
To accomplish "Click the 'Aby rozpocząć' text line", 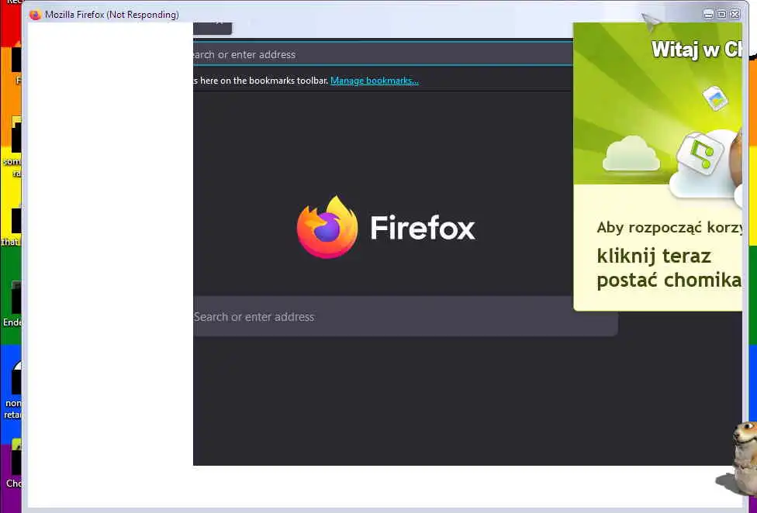I will (669, 227).
